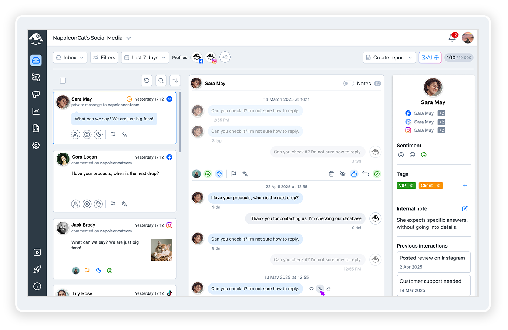Image resolution: width=508 pixels, height=330 pixels.
Task: Click the translate icon on Sara May's message
Action: coord(320,289)
